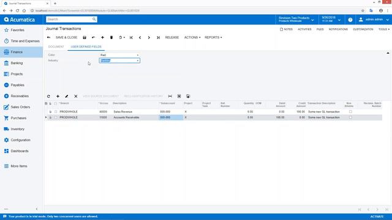392x220 pixels.
Task: Click the Undo/Cancel icon in toolbar
Action: (93, 37)
